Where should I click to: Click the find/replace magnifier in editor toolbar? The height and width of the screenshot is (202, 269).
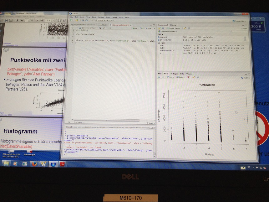point(100,28)
